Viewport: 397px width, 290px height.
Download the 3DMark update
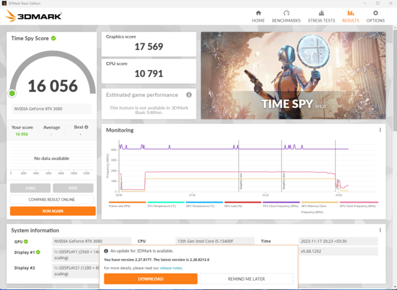[151, 279]
